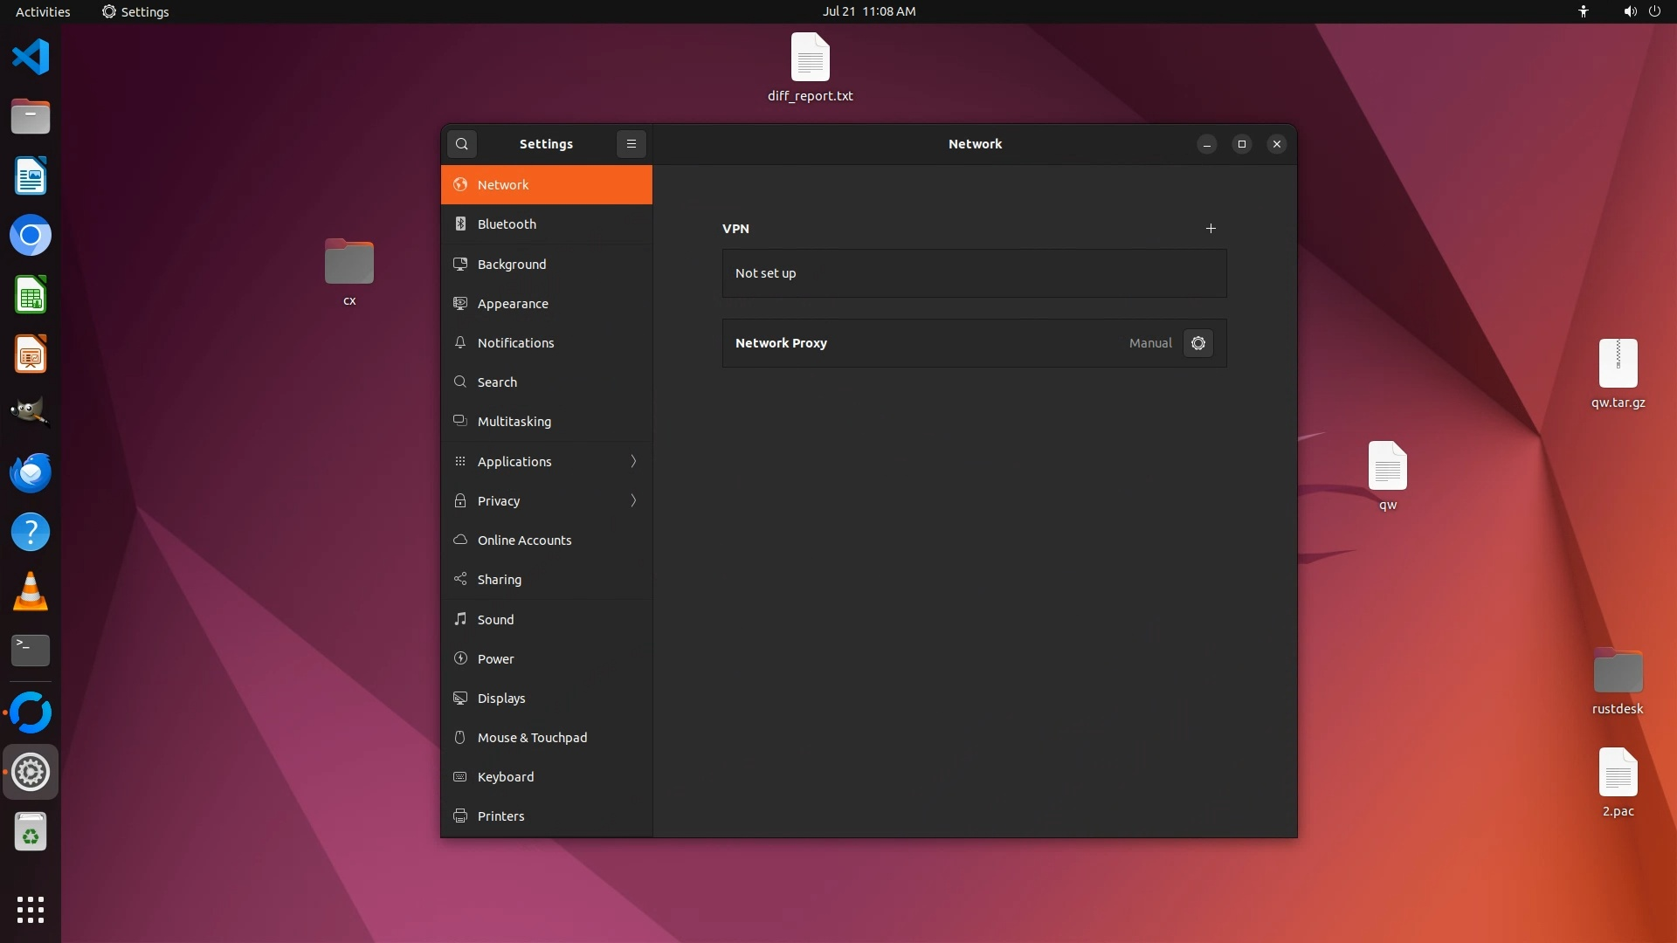This screenshot has height=943, width=1677.
Task: Show Applications grid in dock
Action: [31, 909]
